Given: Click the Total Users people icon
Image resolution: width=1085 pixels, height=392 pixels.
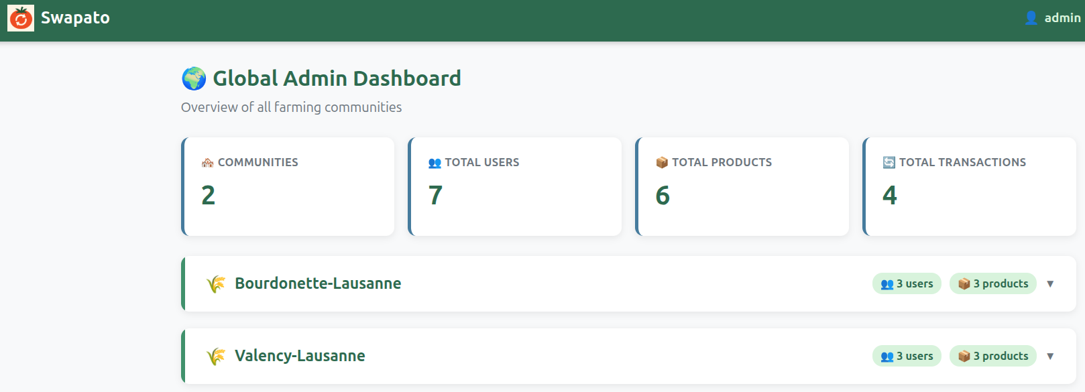Looking at the screenshot, I should point(435,162).
